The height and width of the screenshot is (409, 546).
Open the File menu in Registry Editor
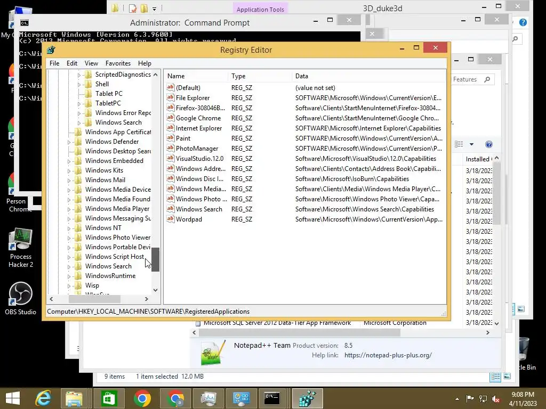pos(54,63)
